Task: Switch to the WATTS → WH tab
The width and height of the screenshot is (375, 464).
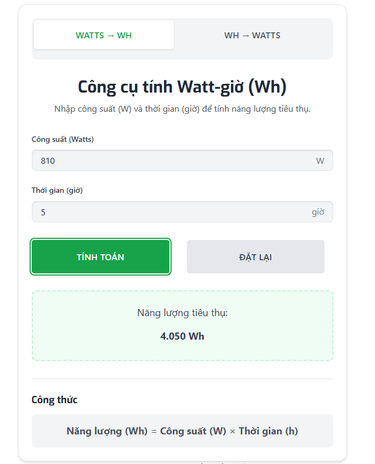Action: [x=104, y=36]
